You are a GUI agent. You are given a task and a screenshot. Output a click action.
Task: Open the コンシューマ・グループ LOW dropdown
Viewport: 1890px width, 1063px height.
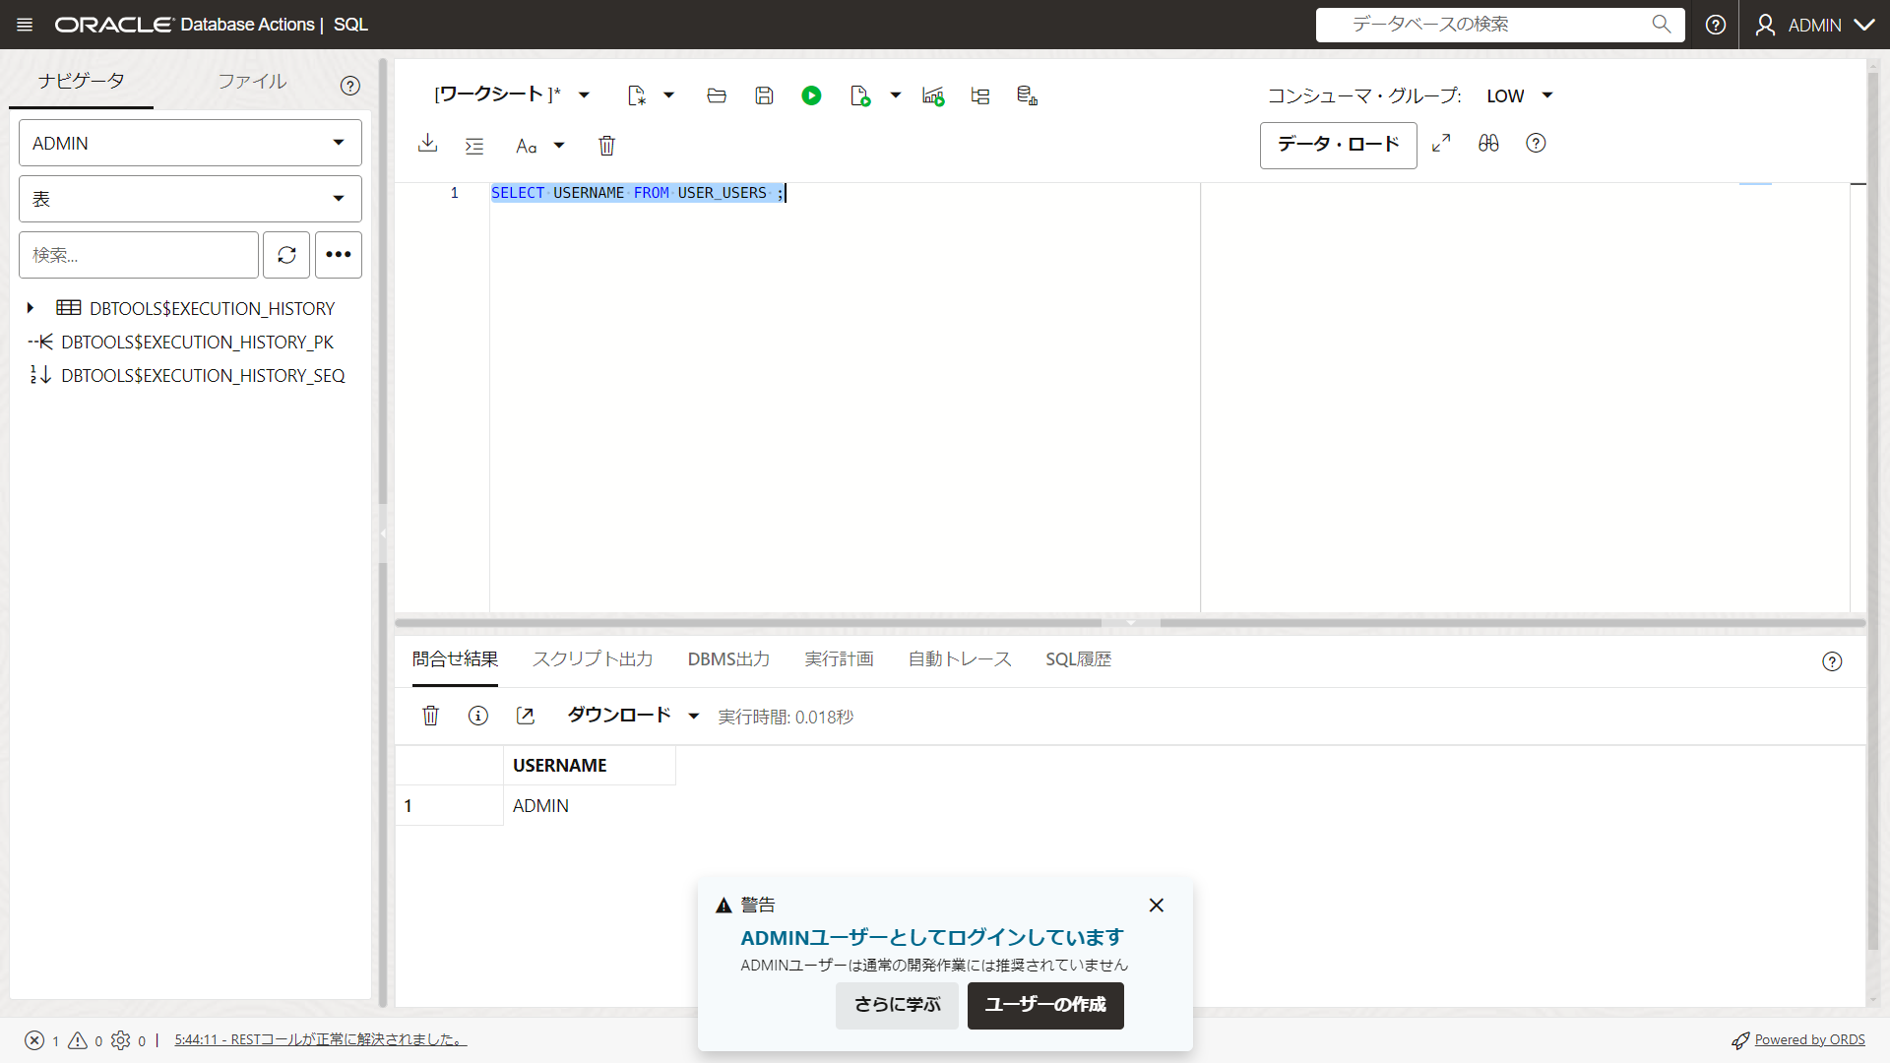pos(1517,95)
